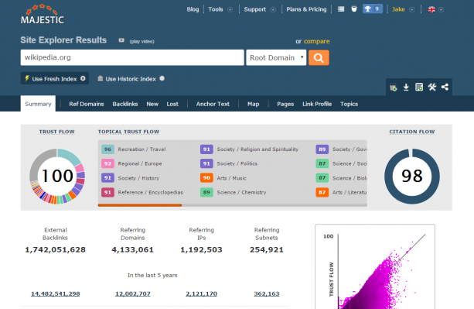
Task: Switch to the Anchor Text tab
Action: [213, 104]
